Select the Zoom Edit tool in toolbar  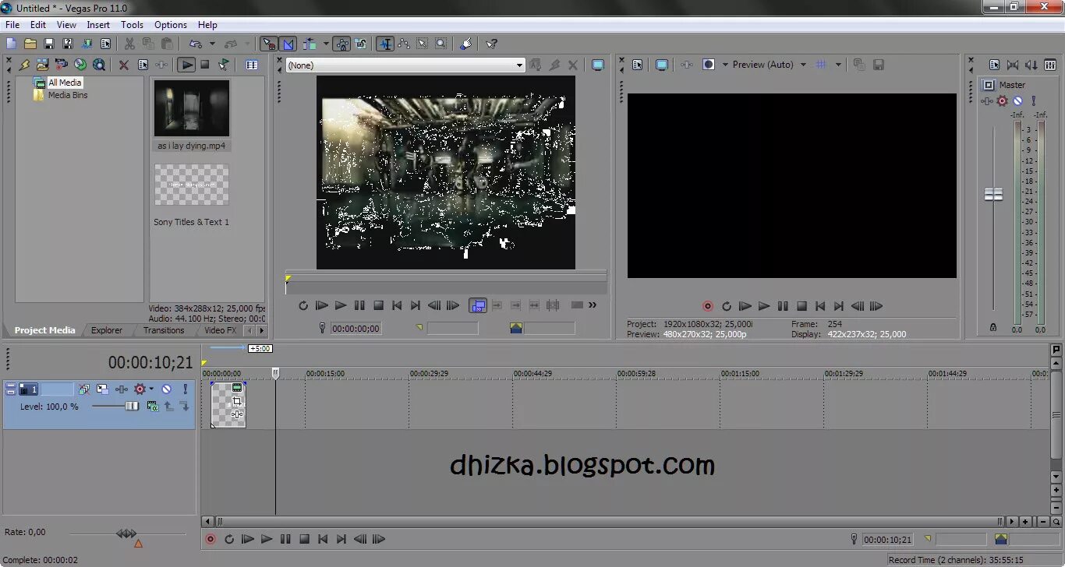441,44
